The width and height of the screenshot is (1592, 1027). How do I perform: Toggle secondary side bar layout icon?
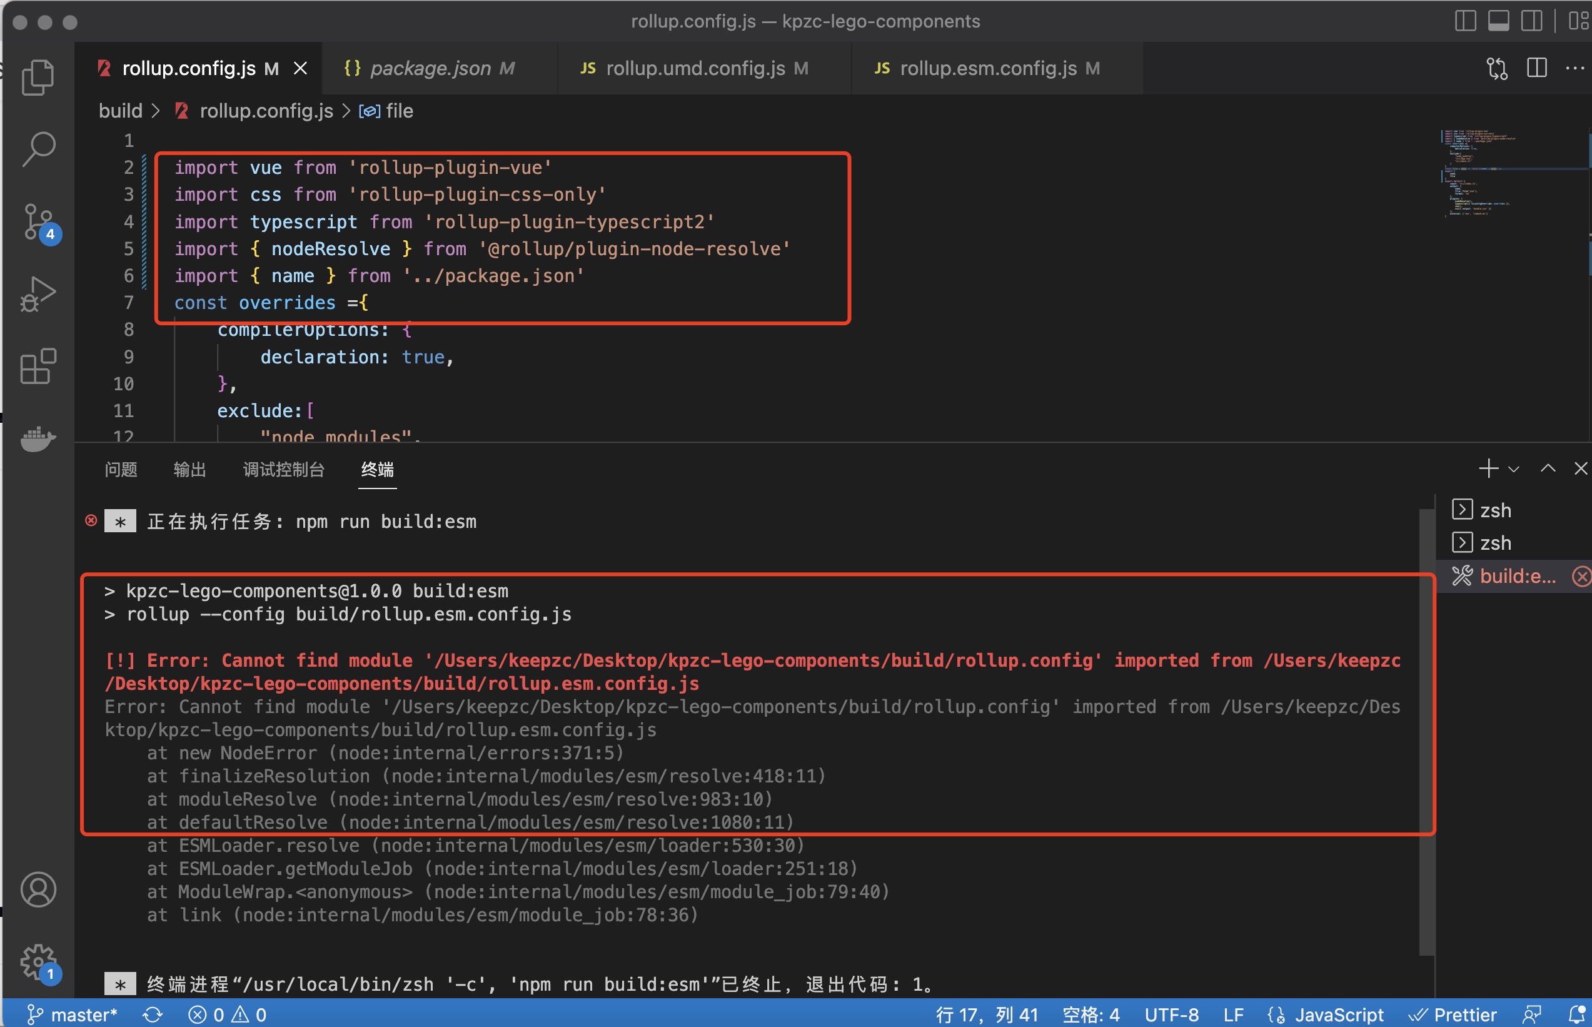1531,21
